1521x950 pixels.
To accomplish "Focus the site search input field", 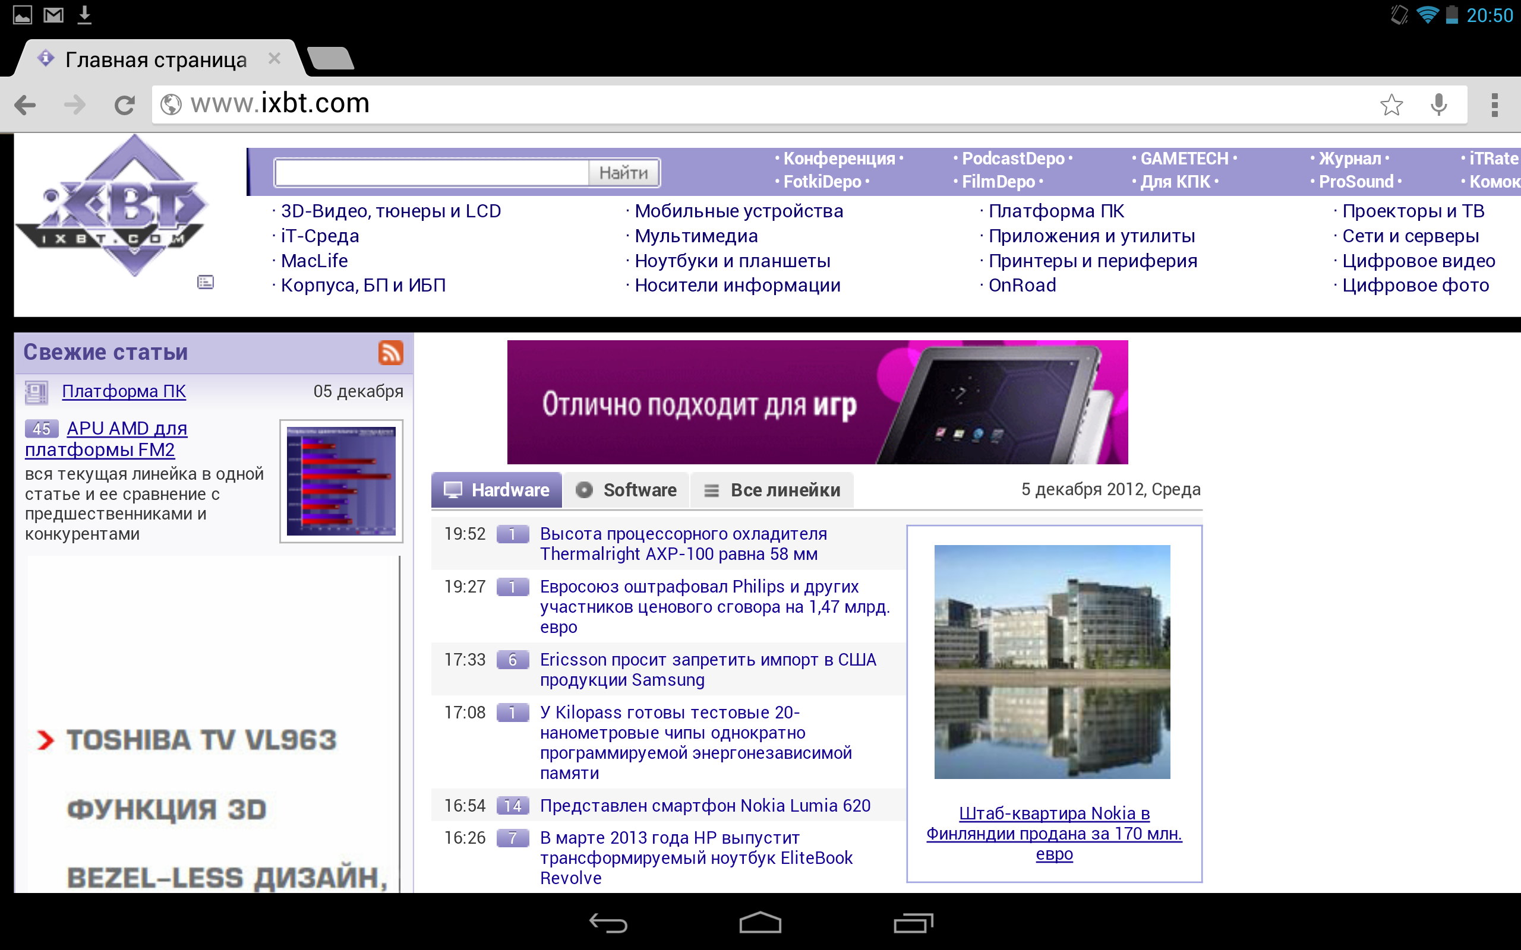I will pyautogui.click(x=431, y=173).
